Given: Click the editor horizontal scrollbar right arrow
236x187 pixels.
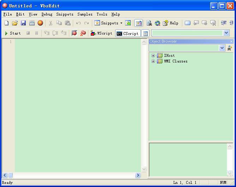Looking at the screenshot, I should 138,175.
